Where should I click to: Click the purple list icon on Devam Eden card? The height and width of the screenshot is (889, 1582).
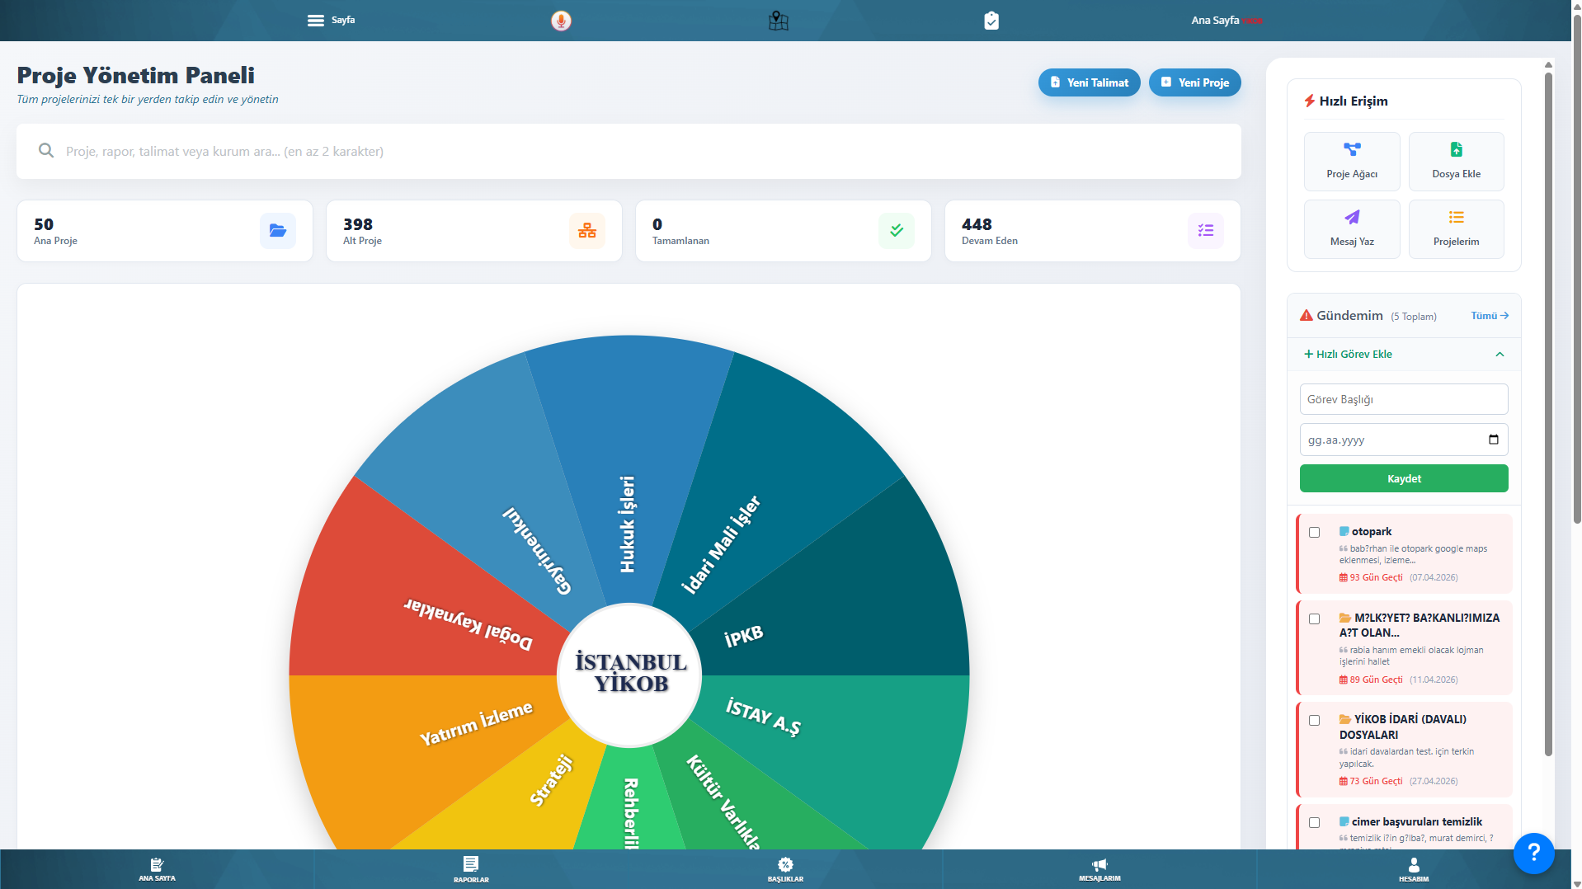coord(1206,231)
